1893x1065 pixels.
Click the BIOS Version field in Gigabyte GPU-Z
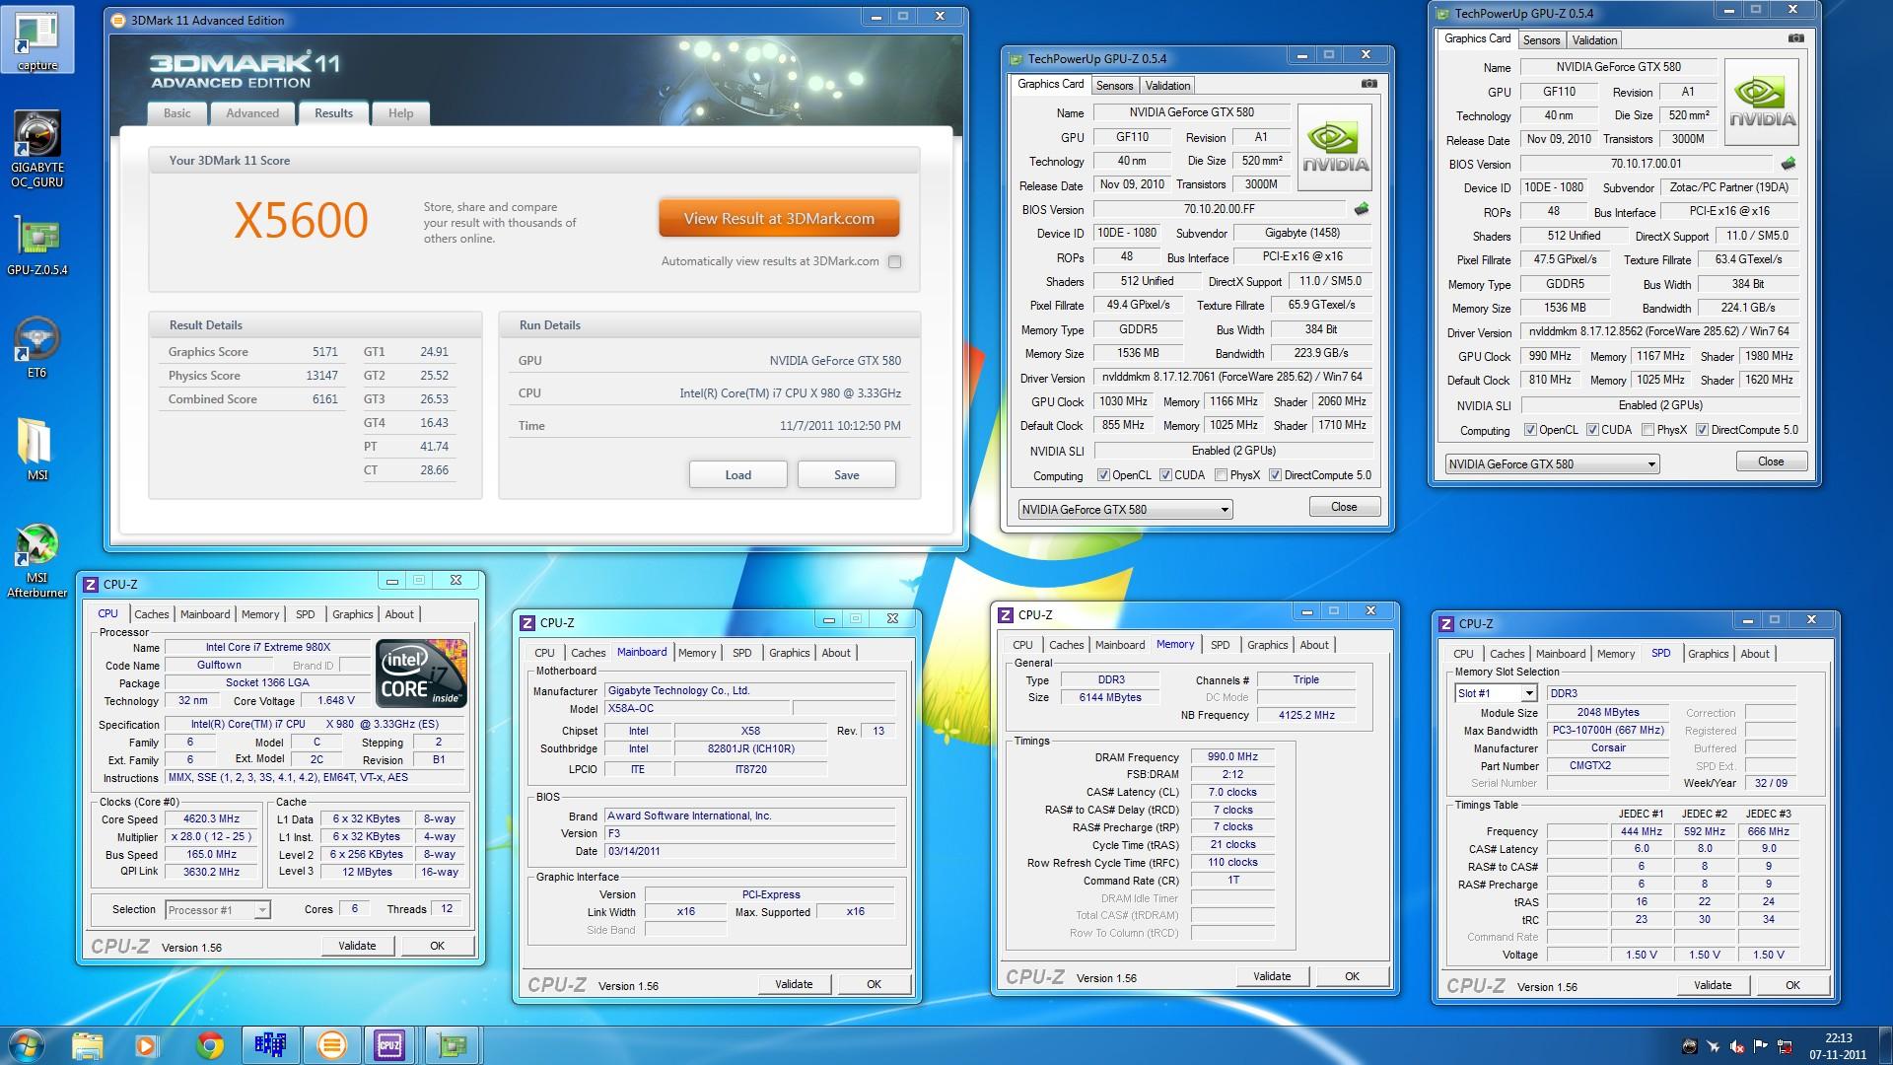pyautogui.click(x=1220, y=210)
